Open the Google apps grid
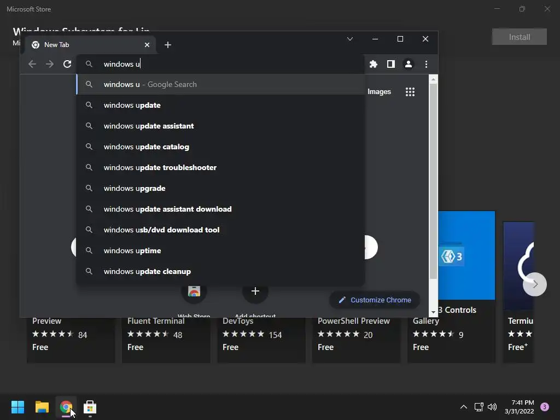Image resolution: width=560 pixels, height=420 pixels. [410, 92]
